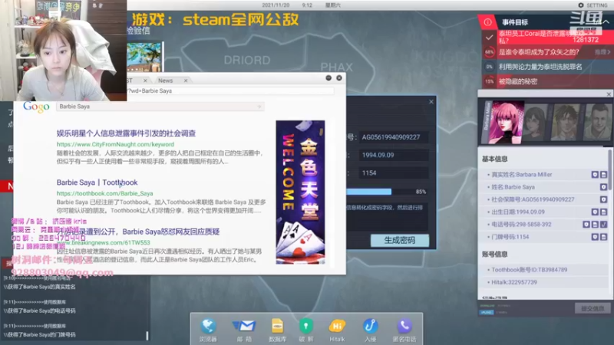Image resolution: width=614 pixels, height=345 pixels.
Task: Select the short-haired man portrait
Action: pos(597,123)
